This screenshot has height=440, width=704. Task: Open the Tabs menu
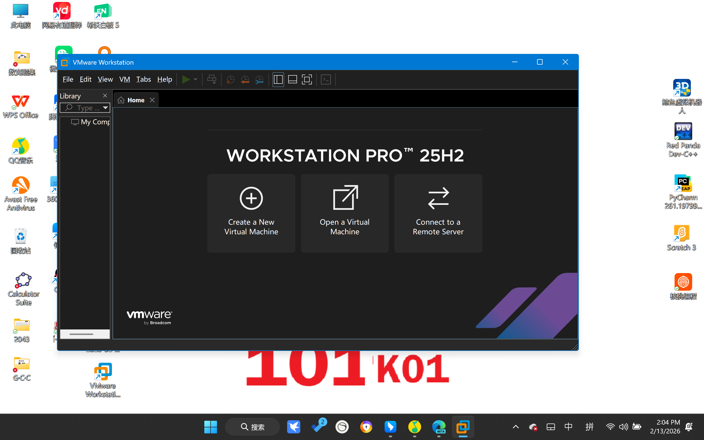[x=144, y=79]
